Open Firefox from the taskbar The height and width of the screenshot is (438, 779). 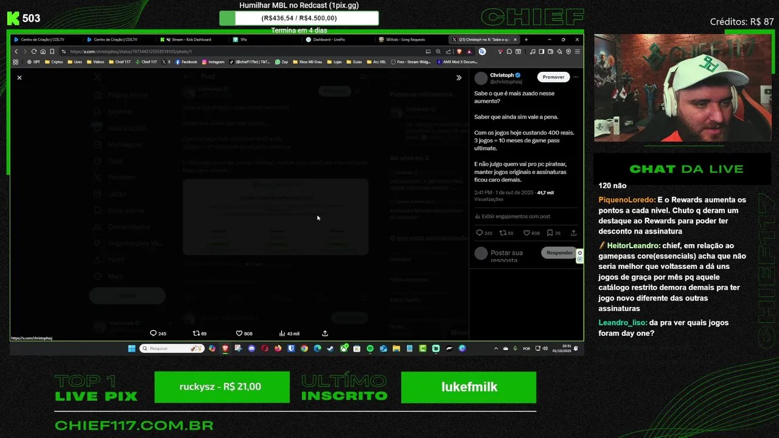[278, 349]
